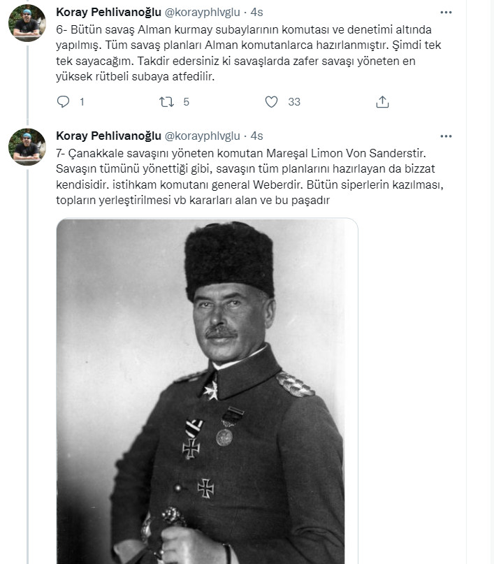Click the reply count showing 1

tap(82, 102)
